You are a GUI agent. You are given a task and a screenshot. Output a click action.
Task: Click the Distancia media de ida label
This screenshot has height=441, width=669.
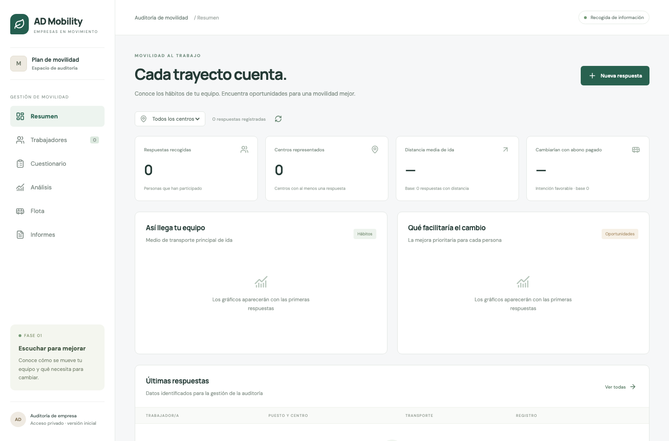tap(429, 150)
